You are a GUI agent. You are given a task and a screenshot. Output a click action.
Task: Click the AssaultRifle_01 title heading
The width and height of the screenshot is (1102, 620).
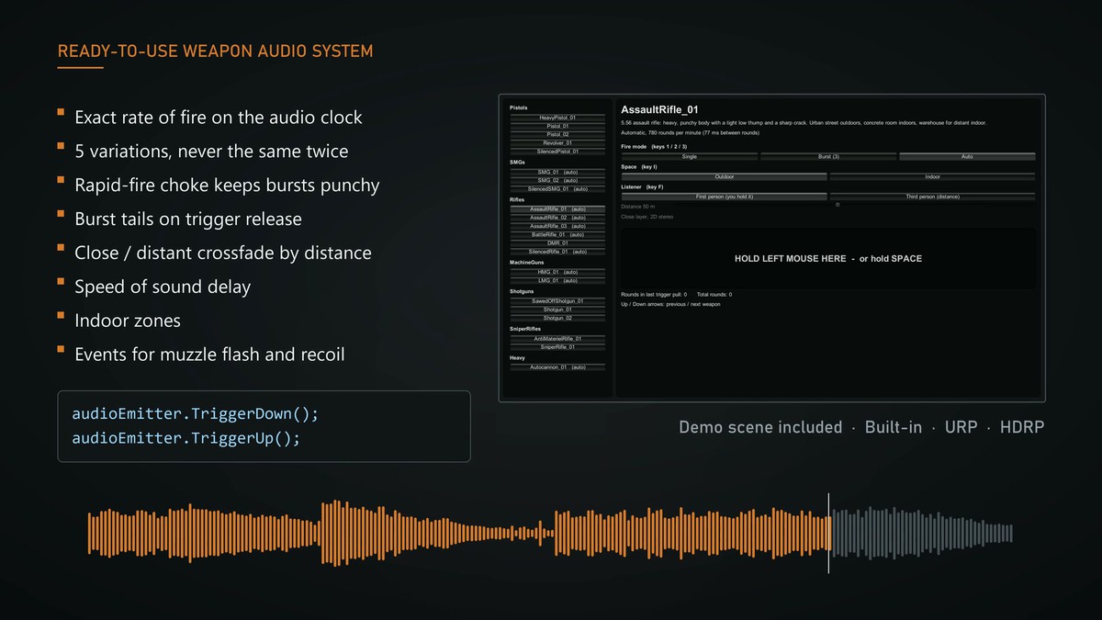coord(660,110)
